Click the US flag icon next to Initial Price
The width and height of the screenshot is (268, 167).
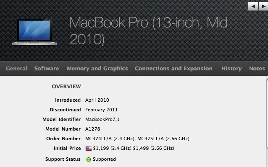89,148
